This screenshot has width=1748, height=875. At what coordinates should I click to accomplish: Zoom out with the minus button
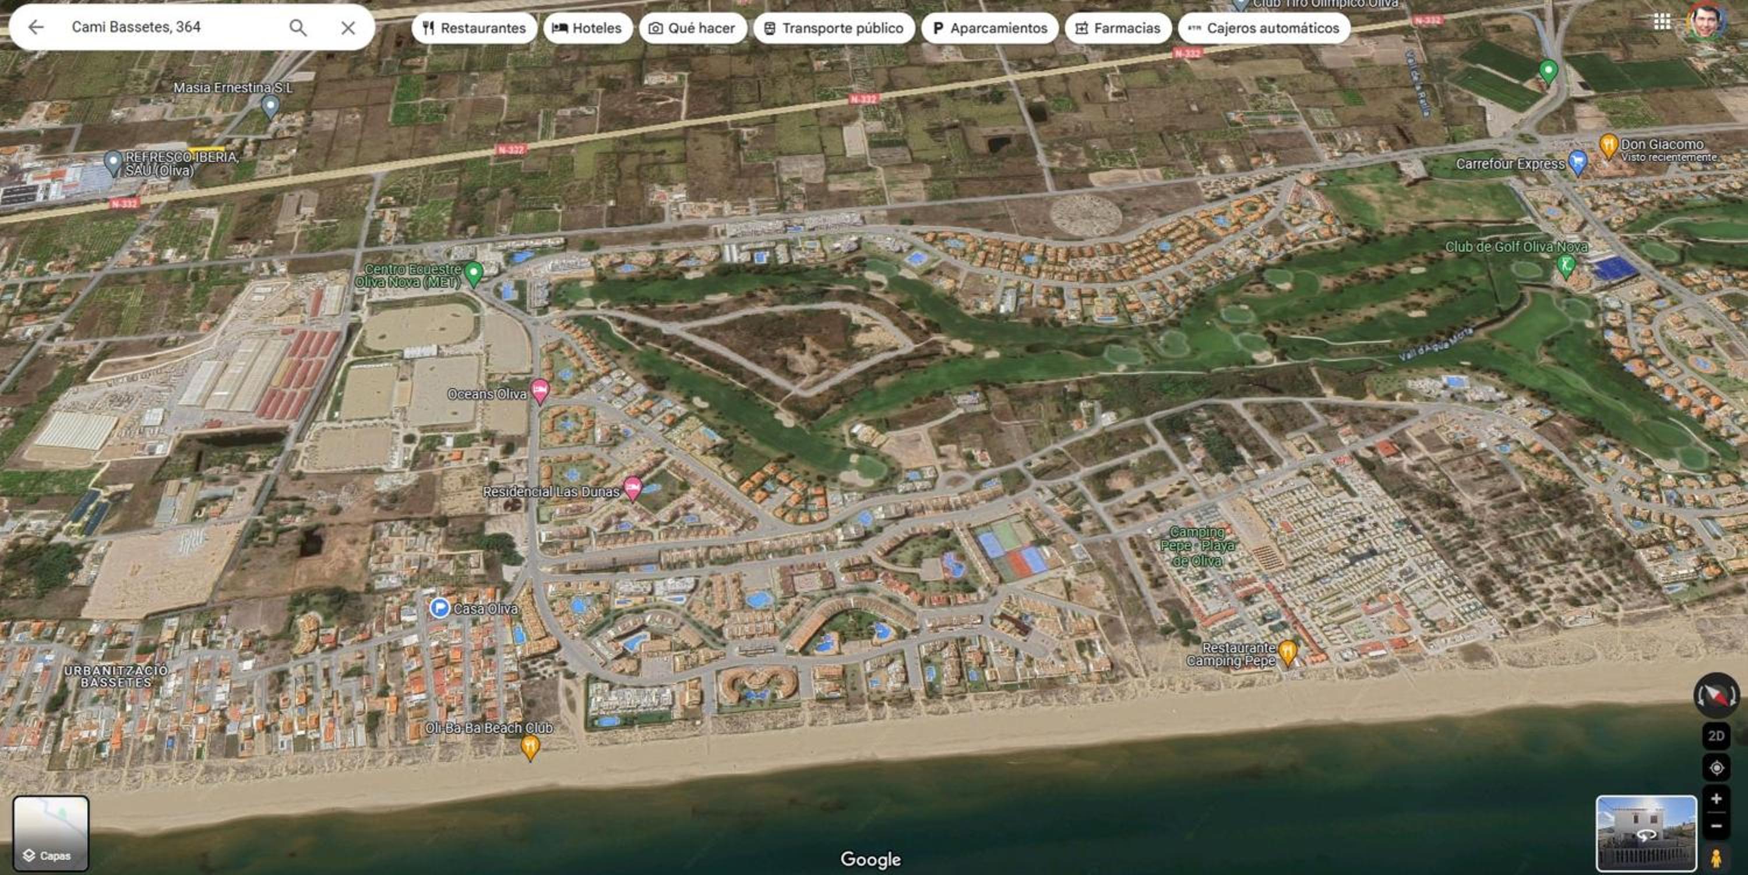pyautogui.click(x=1716, y=826)
